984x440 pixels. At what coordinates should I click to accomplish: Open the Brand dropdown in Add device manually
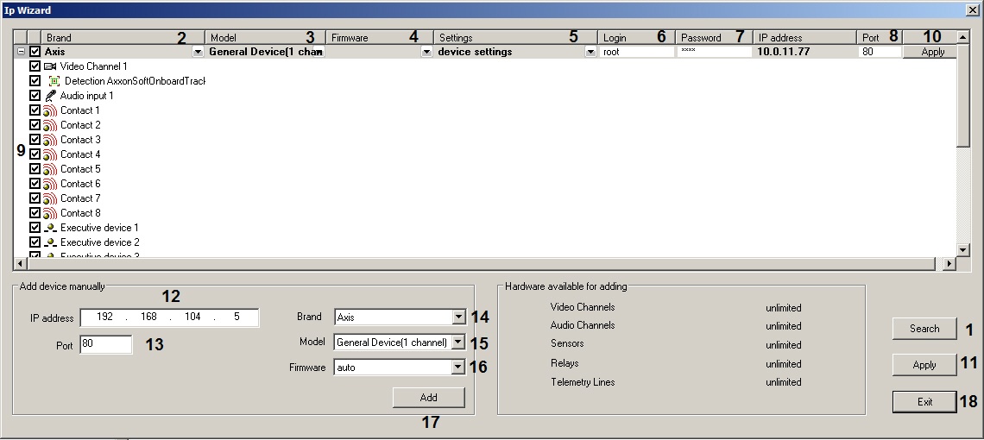click(x=457, y=317)
